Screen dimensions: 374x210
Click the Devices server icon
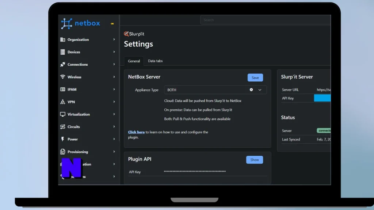[x=62, y=52]
